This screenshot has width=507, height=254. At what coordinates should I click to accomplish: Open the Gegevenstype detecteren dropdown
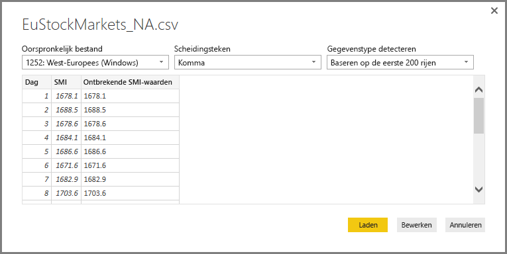click(400, 62)
